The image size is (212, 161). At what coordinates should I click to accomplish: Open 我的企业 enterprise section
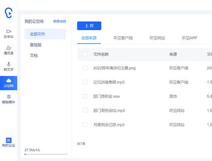tap(8, 142)
